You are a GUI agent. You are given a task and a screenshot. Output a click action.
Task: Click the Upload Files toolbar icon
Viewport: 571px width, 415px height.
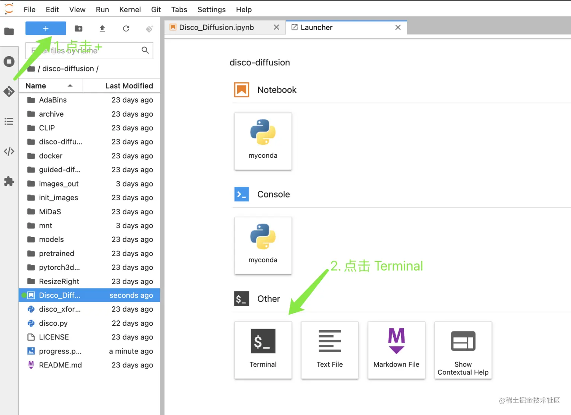click(x=102, y=29)
